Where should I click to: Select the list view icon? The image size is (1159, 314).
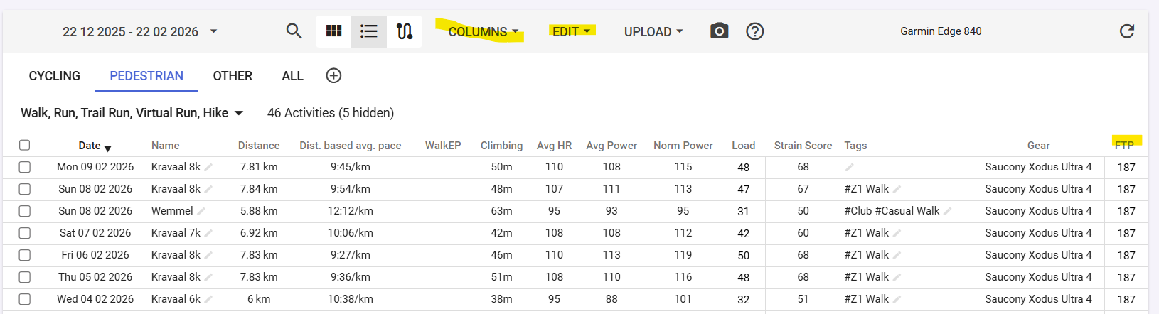coord(369,31)
